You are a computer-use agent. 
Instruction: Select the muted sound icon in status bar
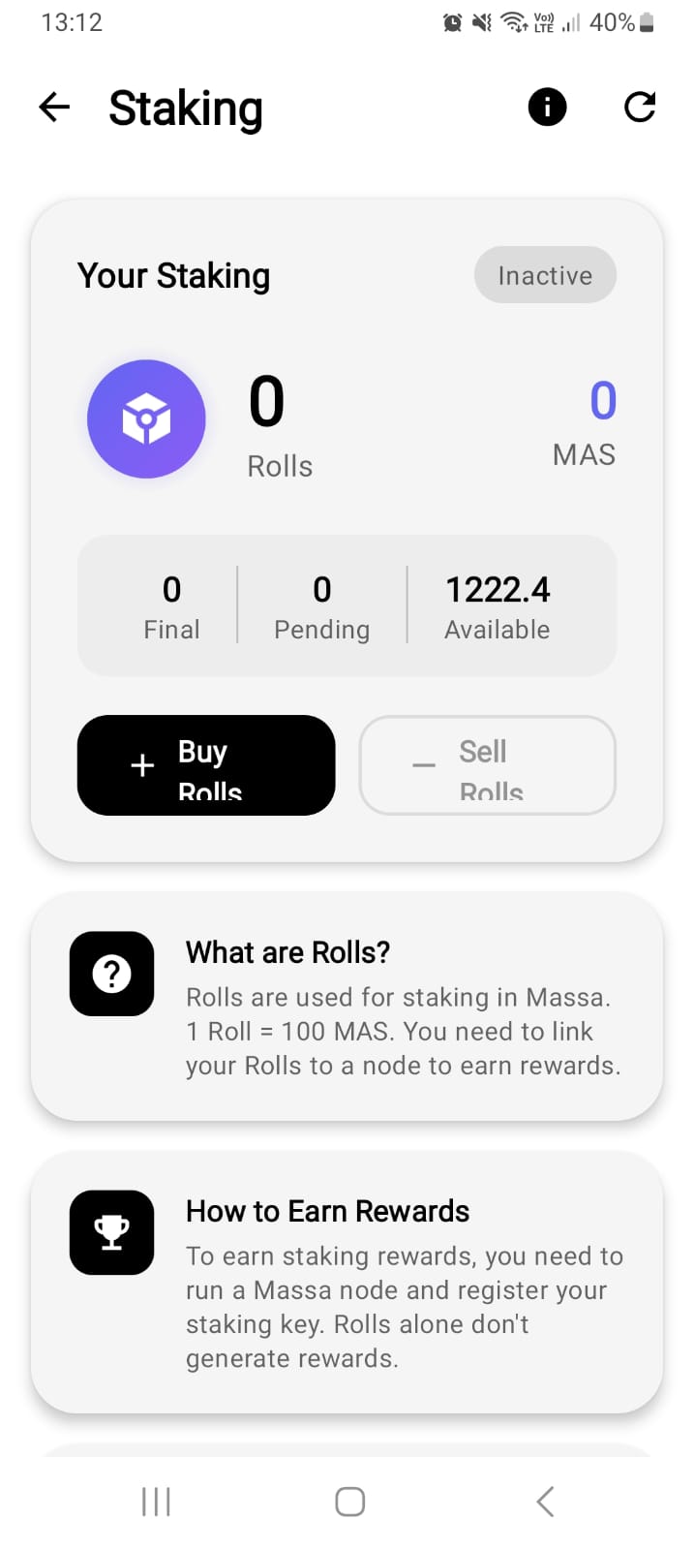(x=481, y=21)
